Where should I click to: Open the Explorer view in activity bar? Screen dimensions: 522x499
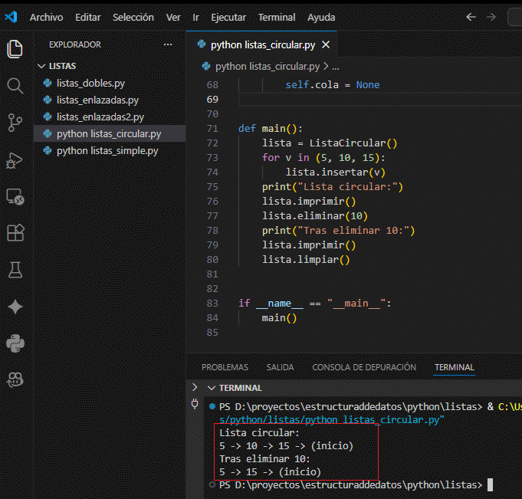pos(15,49)
